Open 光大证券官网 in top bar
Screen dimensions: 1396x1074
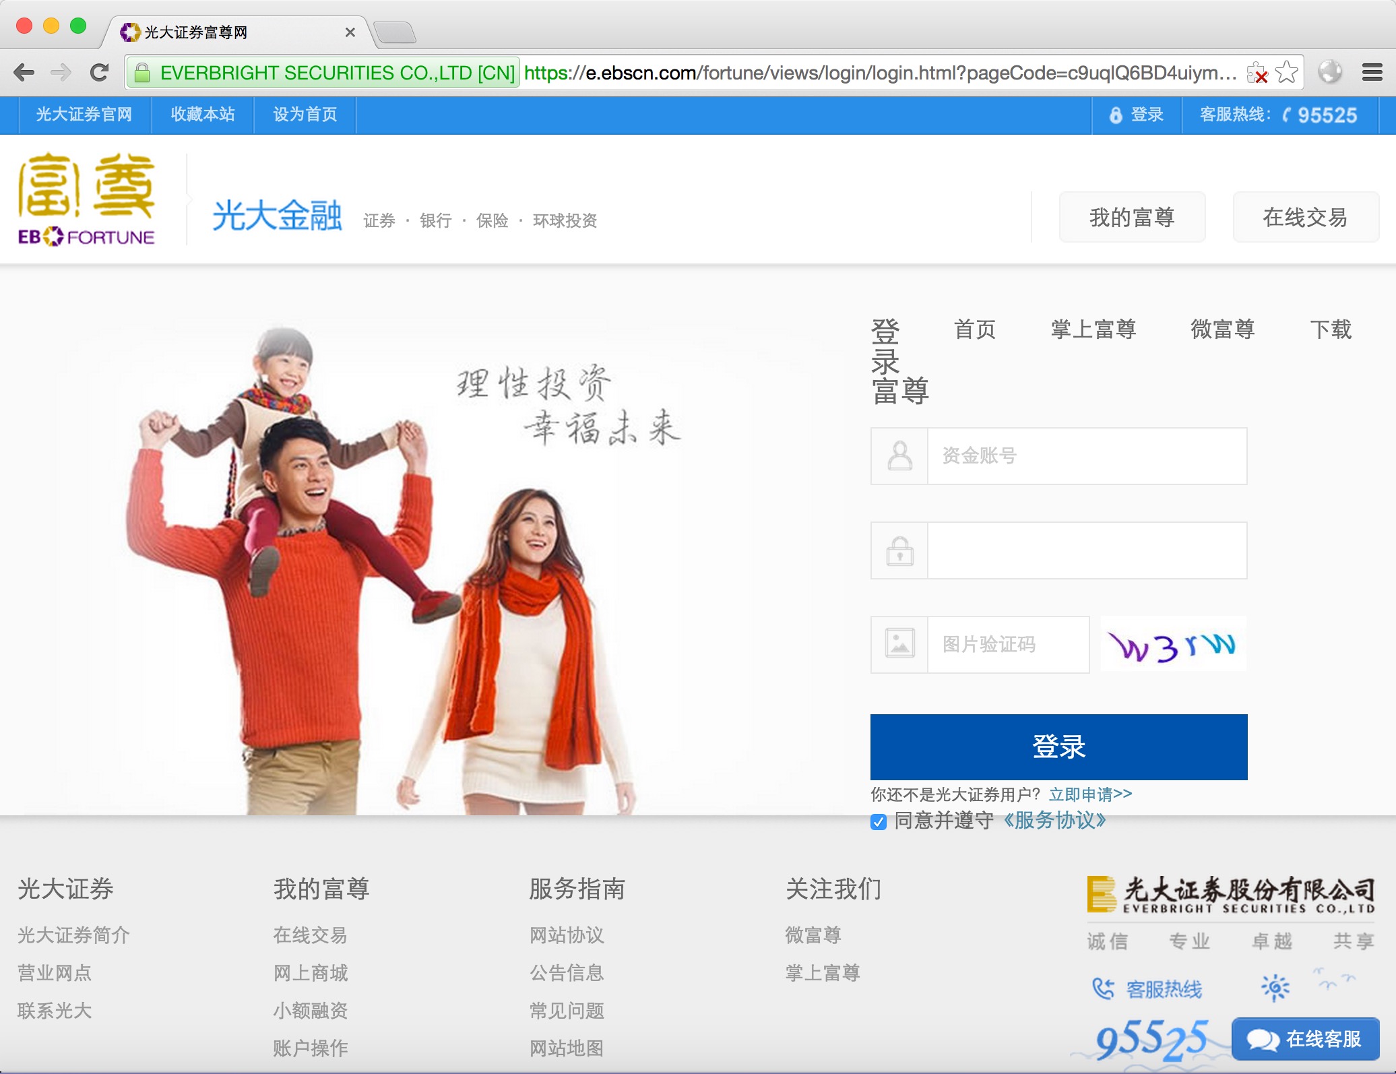pos(84,115)
